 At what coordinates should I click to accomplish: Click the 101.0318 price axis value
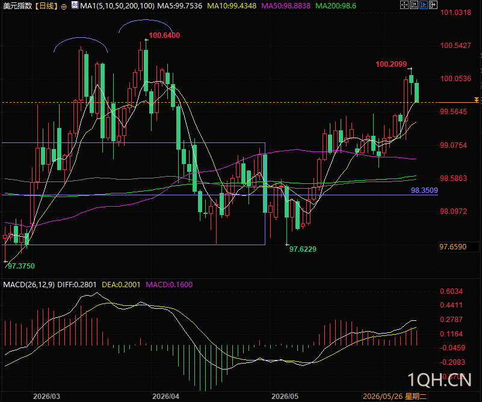(x=456, y=13)
